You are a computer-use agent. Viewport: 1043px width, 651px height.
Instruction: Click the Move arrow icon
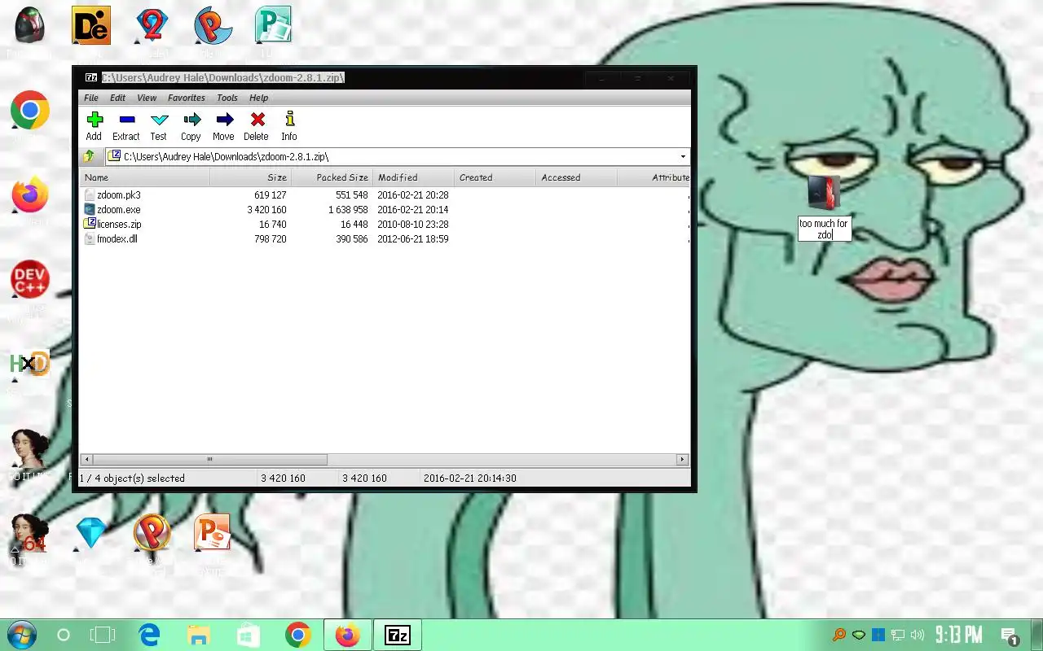(x=224, y=119)
